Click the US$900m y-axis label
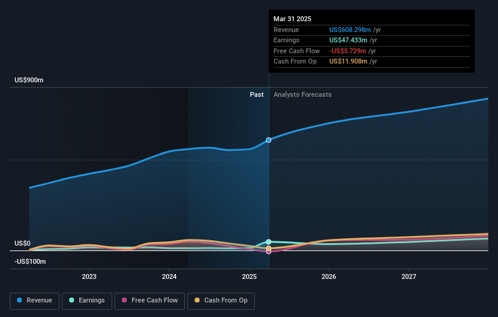This screenshot has height=317, width=498. tap(29, 80)
